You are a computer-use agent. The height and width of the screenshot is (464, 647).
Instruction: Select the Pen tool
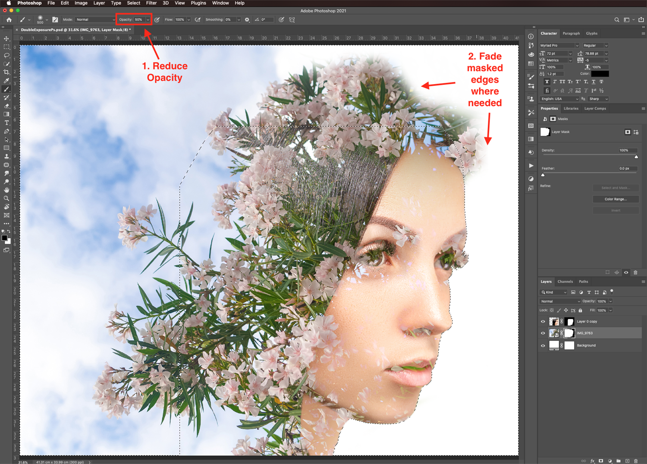[6, 131]
